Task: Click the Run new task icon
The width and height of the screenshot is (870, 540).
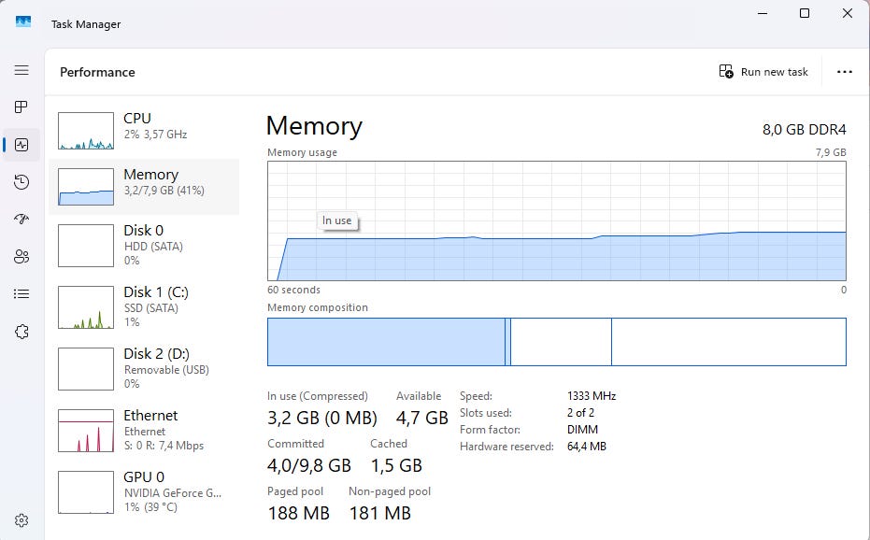Action: [726, 71]
